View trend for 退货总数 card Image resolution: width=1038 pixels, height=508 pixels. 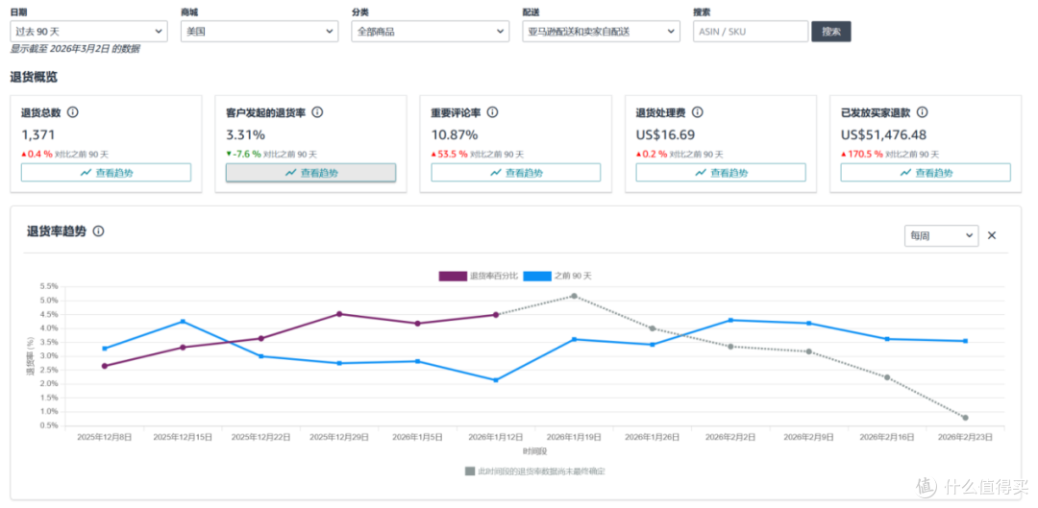(x=106, y=173)
